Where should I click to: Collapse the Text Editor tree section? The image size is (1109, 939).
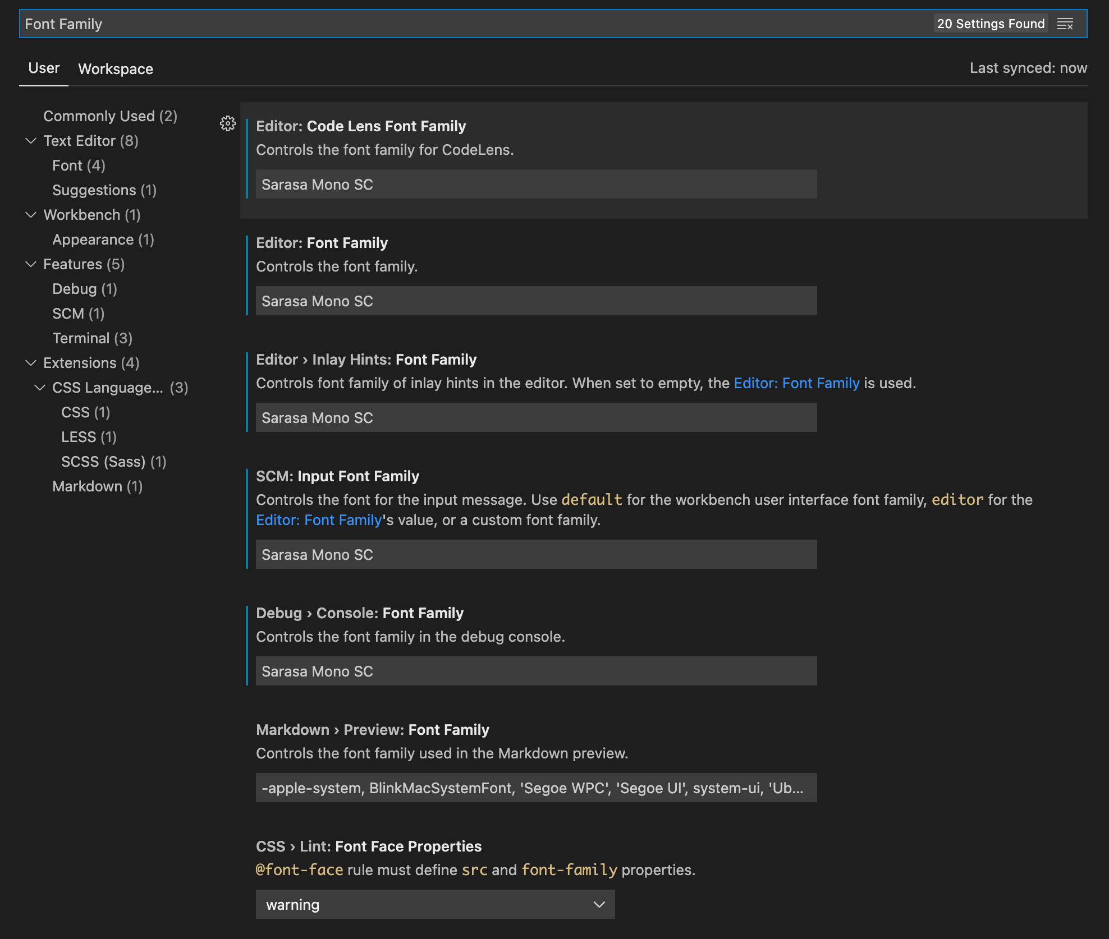31,141
